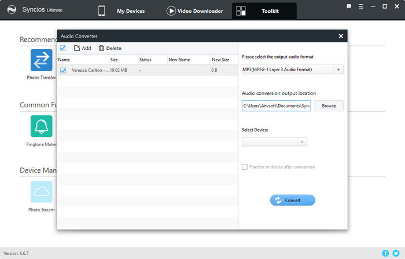The height and width of the screenshot is (259, 405).
Task: Click the grid icon beside Toolkit
Action: [x=241, y=11]
